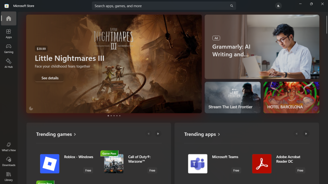Open the AI Hub section
This screenshot has width=328, height=184.
[9, 63]
